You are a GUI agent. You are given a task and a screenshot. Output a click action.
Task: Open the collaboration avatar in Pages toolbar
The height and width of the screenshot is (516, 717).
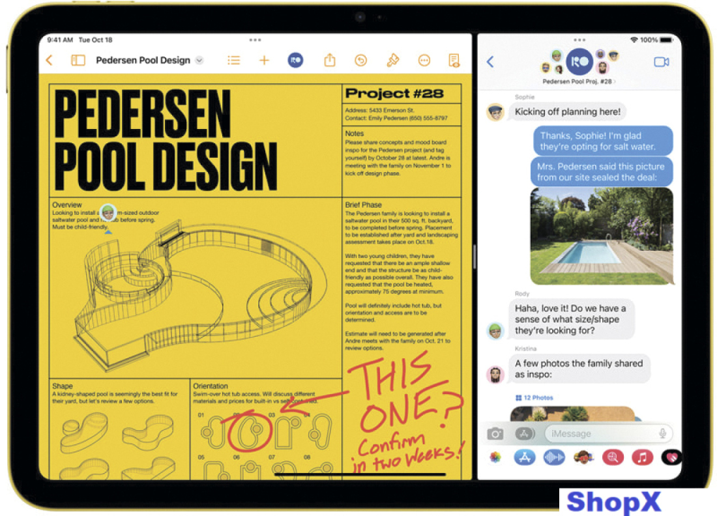point(295,60)
